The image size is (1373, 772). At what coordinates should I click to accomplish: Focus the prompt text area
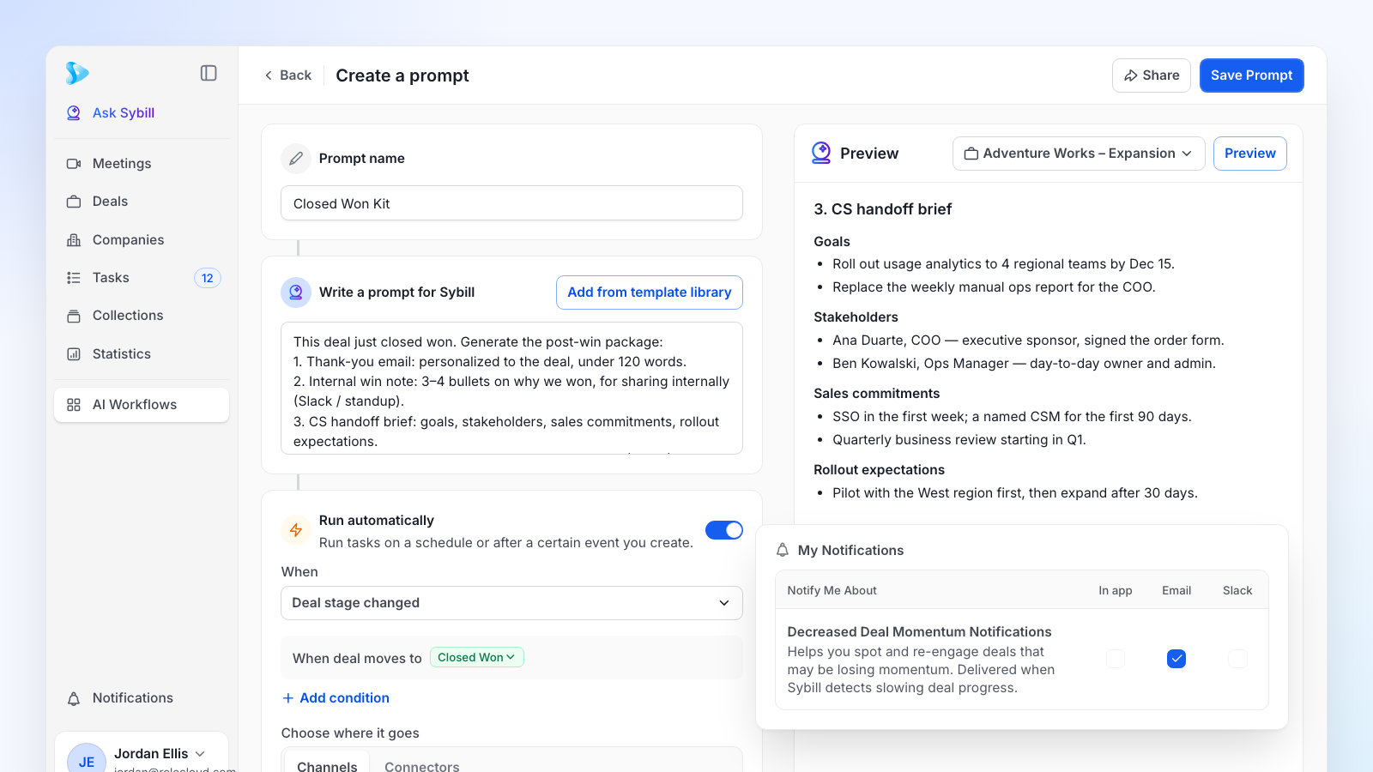coord(511,389)
